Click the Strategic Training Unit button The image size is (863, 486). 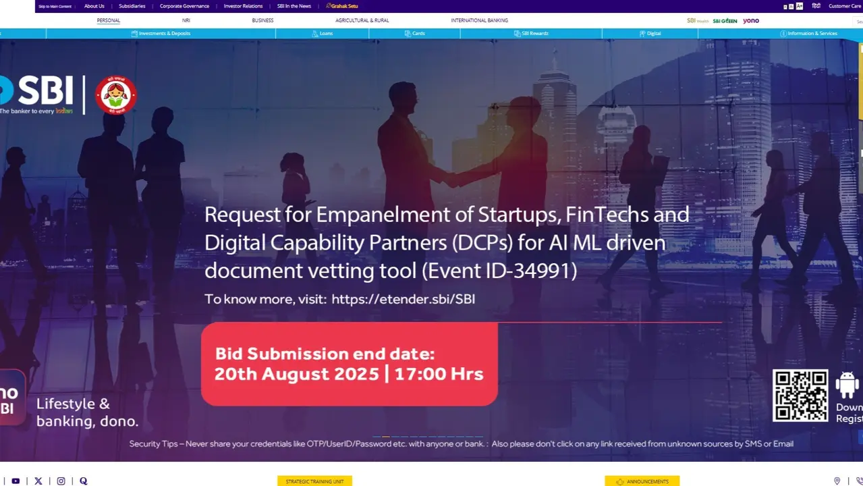(x=314, y=481)
